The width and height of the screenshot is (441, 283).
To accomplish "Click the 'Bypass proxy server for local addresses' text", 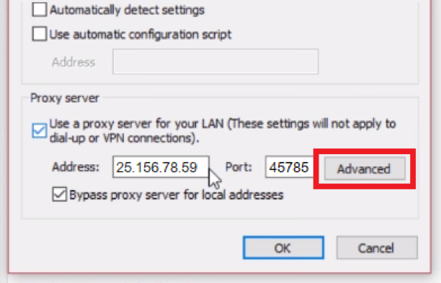I will click(x=177, y=194).
